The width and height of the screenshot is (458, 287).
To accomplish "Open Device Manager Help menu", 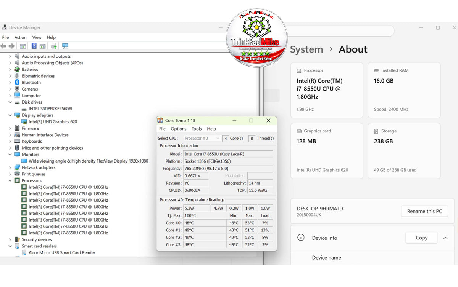I will point(51,37).
